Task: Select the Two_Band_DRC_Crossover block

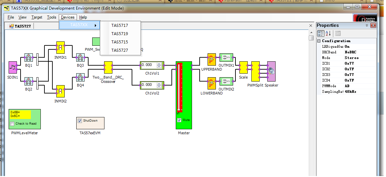Action: click(x=108, y=67)
